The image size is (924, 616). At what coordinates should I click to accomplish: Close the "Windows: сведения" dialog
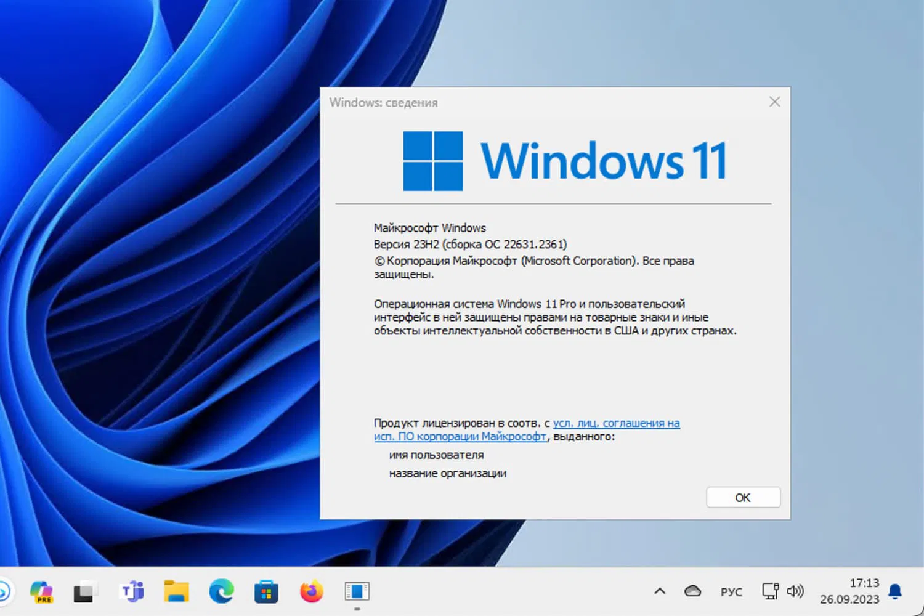click(775, 102)
